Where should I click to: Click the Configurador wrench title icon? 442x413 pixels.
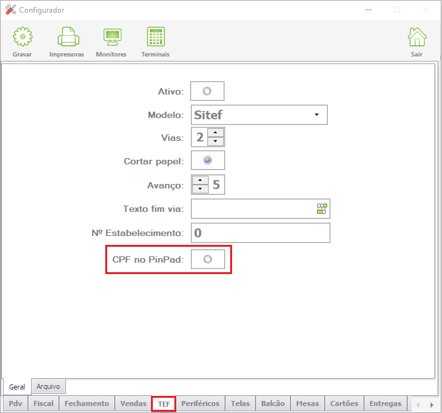(x=11, y=10)
